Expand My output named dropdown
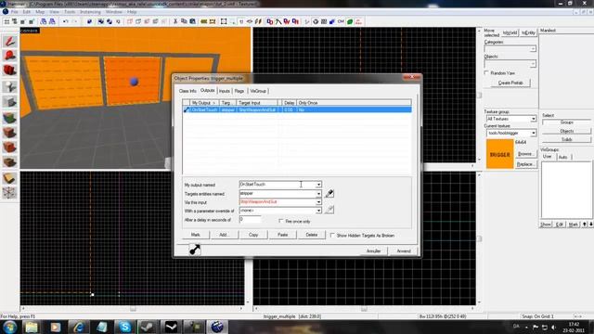594x334 pixels. [318, 185]
